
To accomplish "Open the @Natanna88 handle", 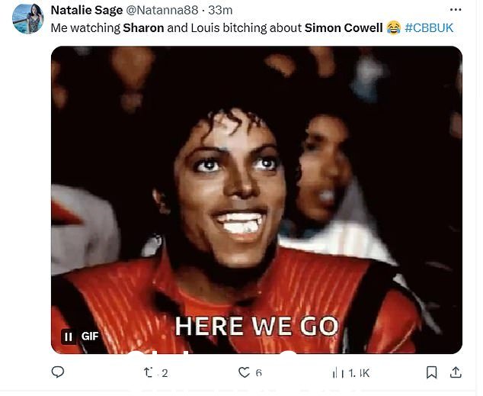I will coord(162,10).
